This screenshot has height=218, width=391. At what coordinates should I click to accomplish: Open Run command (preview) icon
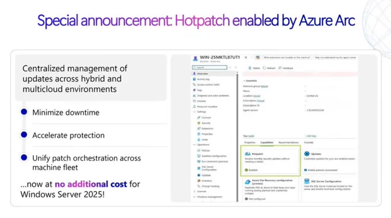pos(199,162)
